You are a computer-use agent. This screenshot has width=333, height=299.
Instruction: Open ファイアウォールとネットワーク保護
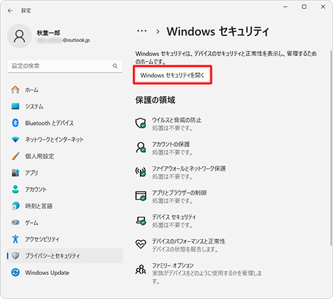tap(188, 168)
